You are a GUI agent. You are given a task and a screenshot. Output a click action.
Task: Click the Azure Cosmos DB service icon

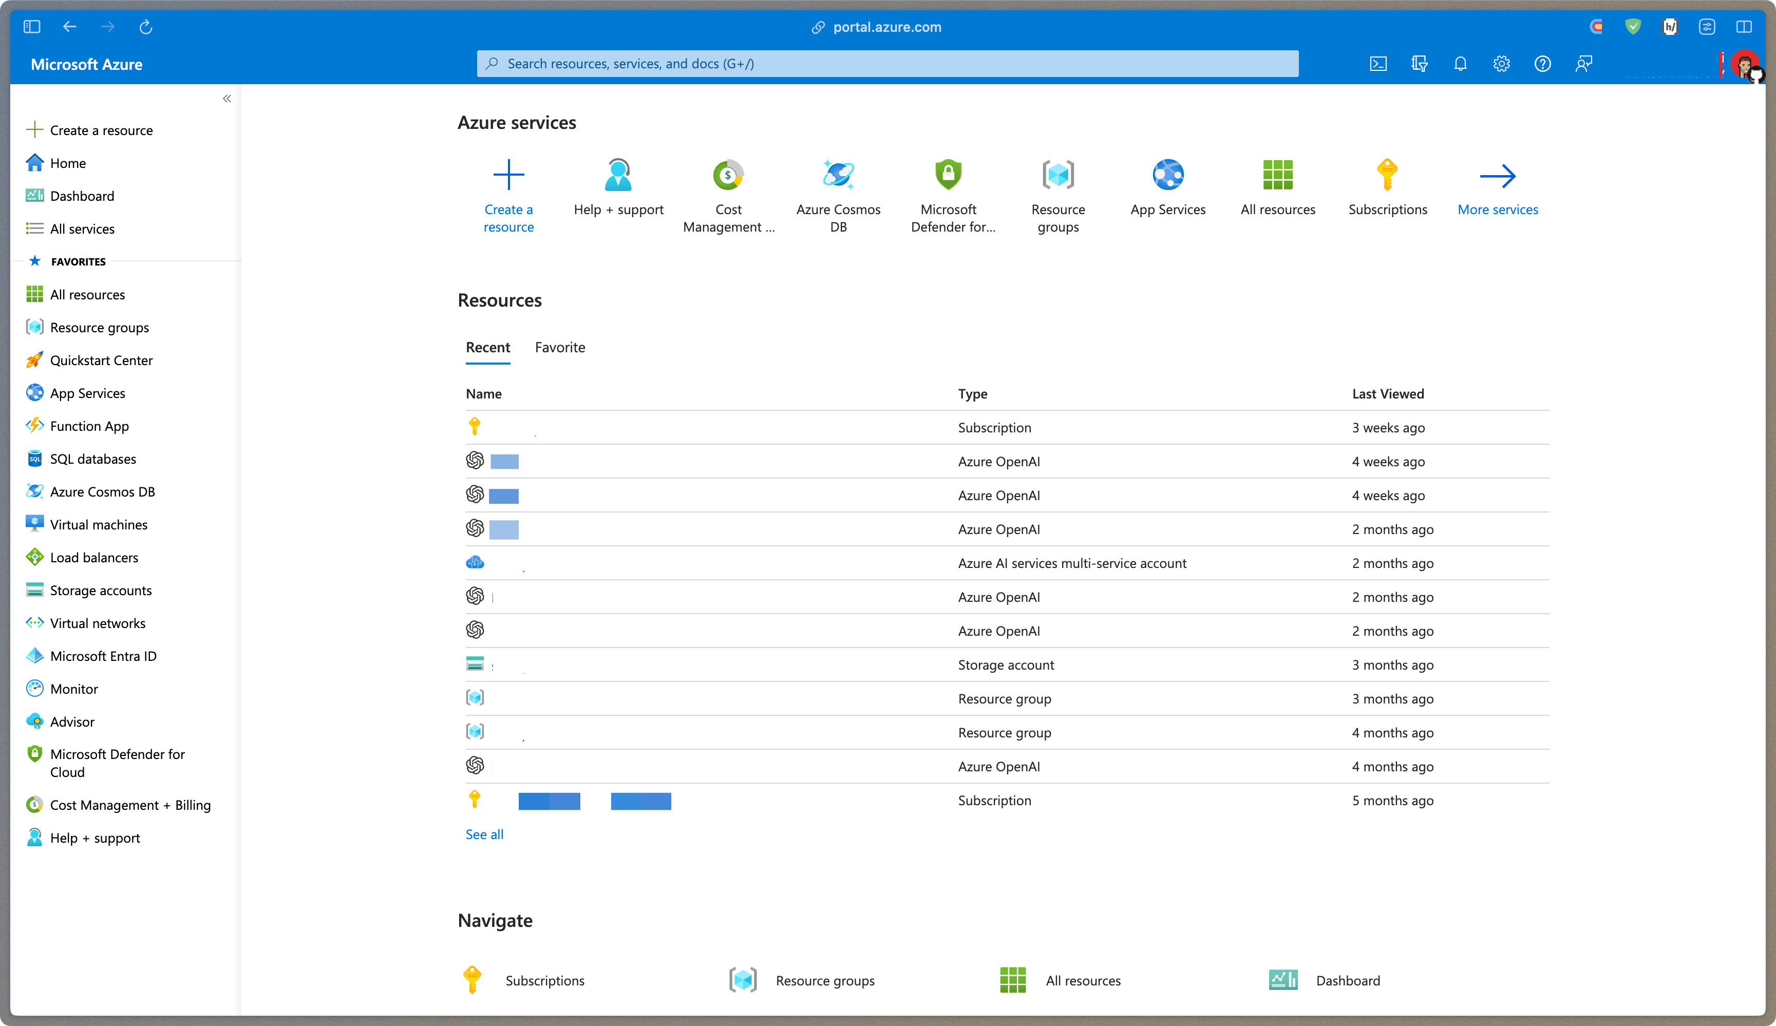coord(838,175)
